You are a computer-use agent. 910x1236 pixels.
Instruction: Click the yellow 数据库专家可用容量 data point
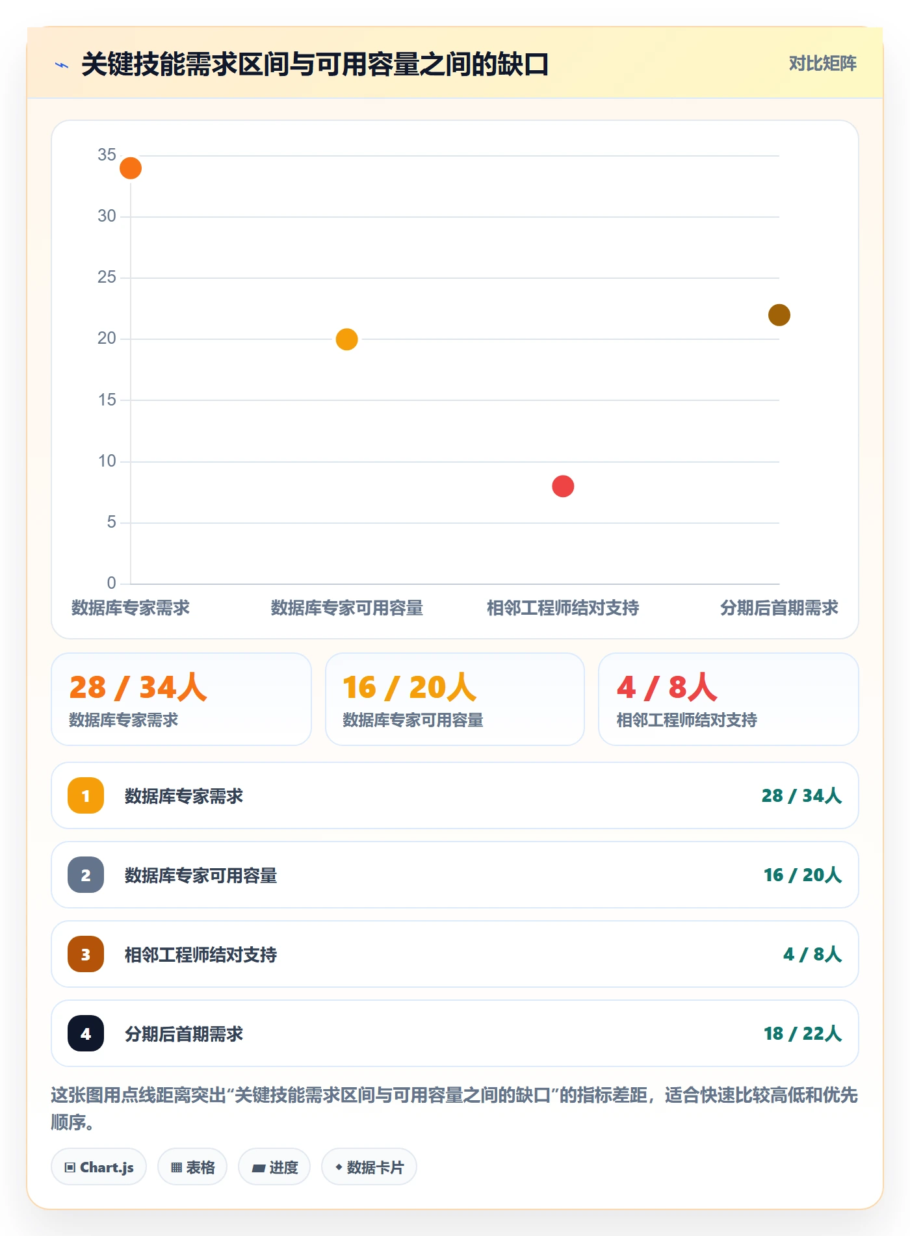pyautogui.click(x=347, y=339)
